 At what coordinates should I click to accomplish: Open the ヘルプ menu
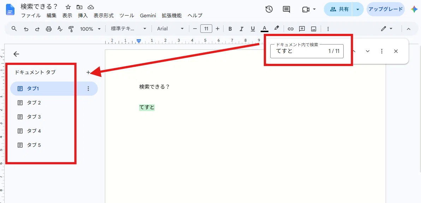[195, 15]
